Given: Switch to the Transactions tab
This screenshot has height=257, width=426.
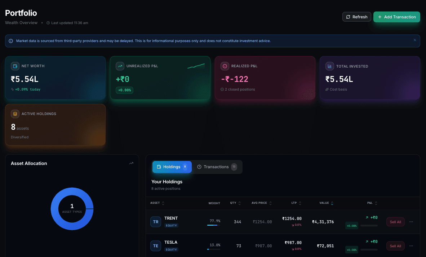Looking at the screenshot, I should 217,167.
